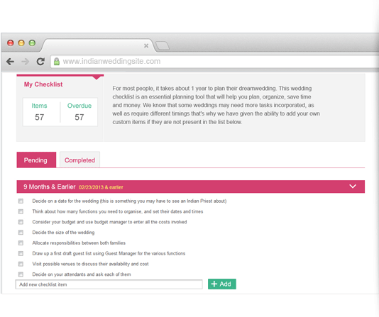
Task: Check 'Decide on a date for the wedding'
Action: click(x=21, y=201)
